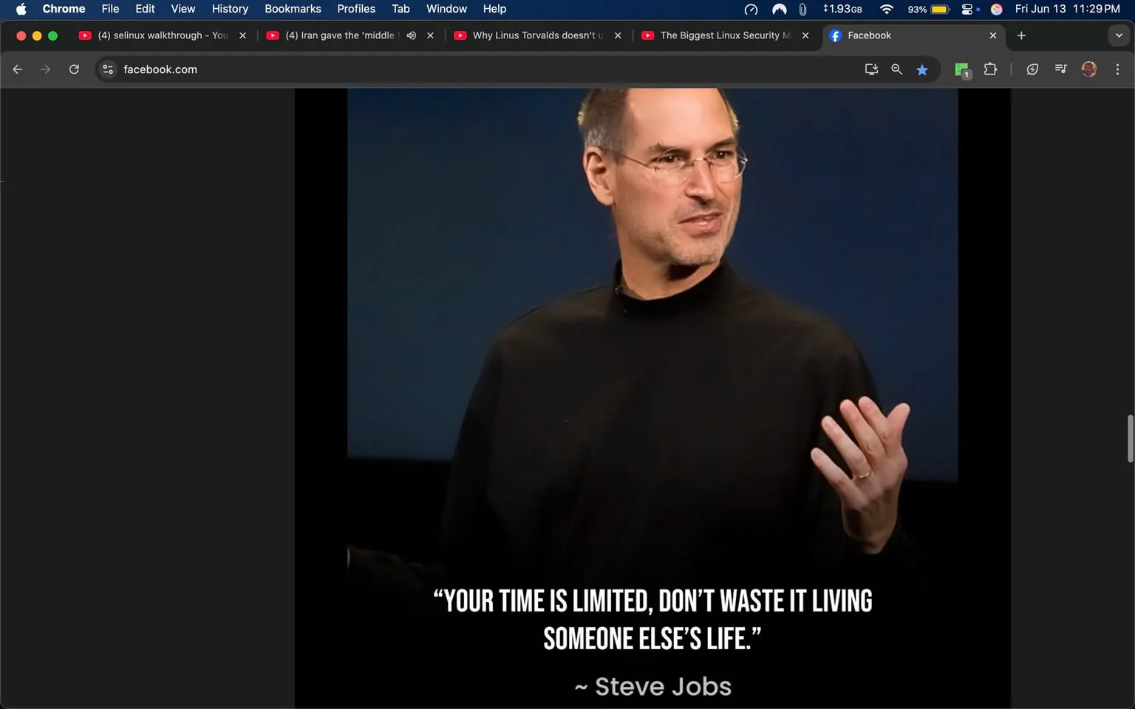
Task: Open the Bookmarks menu
Action: pyautogui.click(x=293, y=9)
